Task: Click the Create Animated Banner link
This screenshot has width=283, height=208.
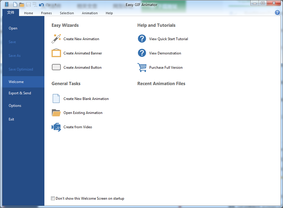Action: click(x=83, y=53)
